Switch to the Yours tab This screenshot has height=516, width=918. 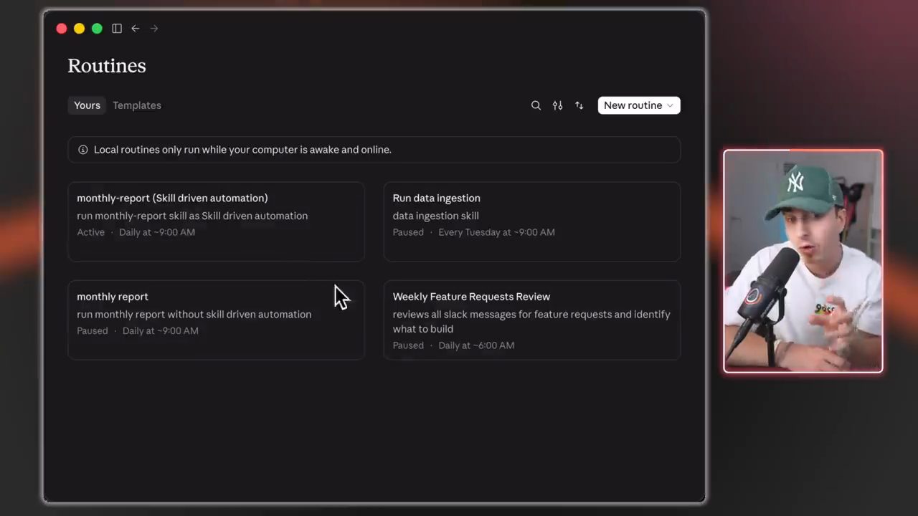(x=87, y=105)
